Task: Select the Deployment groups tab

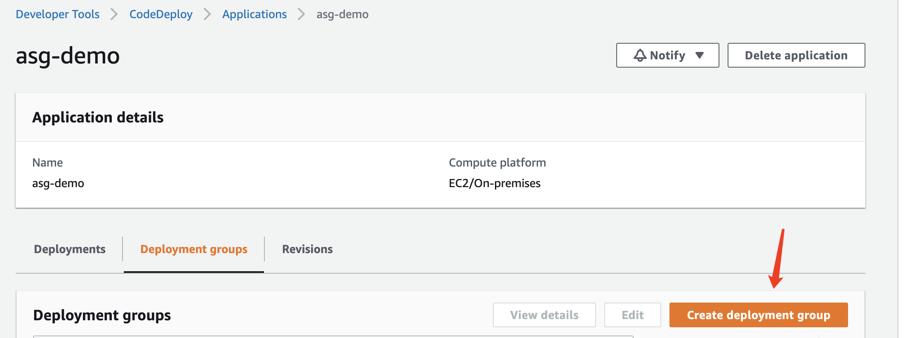Action: click(x=194, y=249)
